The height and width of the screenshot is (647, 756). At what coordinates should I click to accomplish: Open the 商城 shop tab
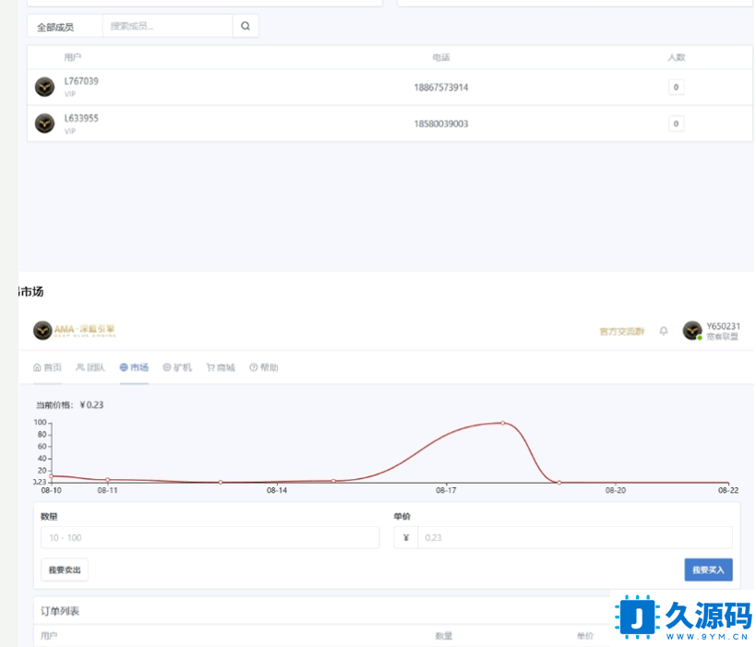pyautogui.click(x=221, y=367)
